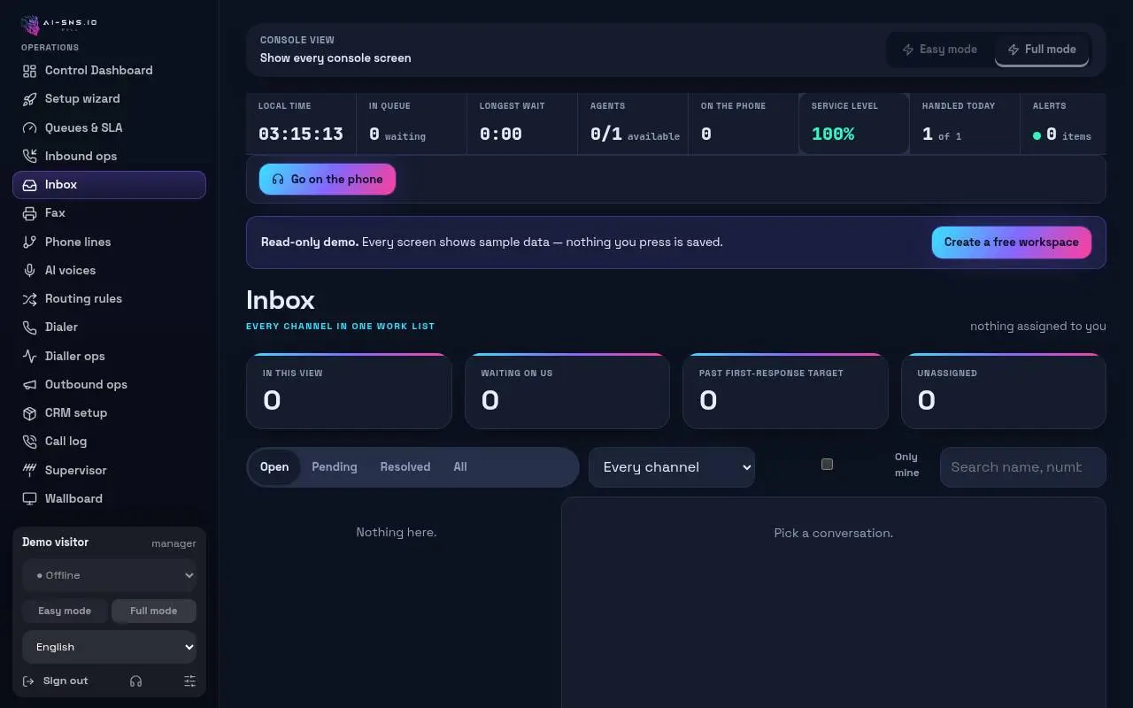This screenshot has width=1133, height=708.
Task: Open the Offline status dropdown
Action: (x=110, y=575)
